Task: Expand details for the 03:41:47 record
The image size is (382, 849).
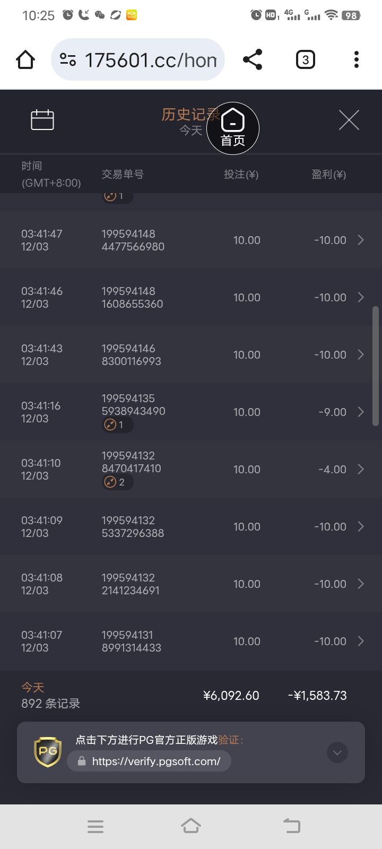Action: (x=361, y=240)
